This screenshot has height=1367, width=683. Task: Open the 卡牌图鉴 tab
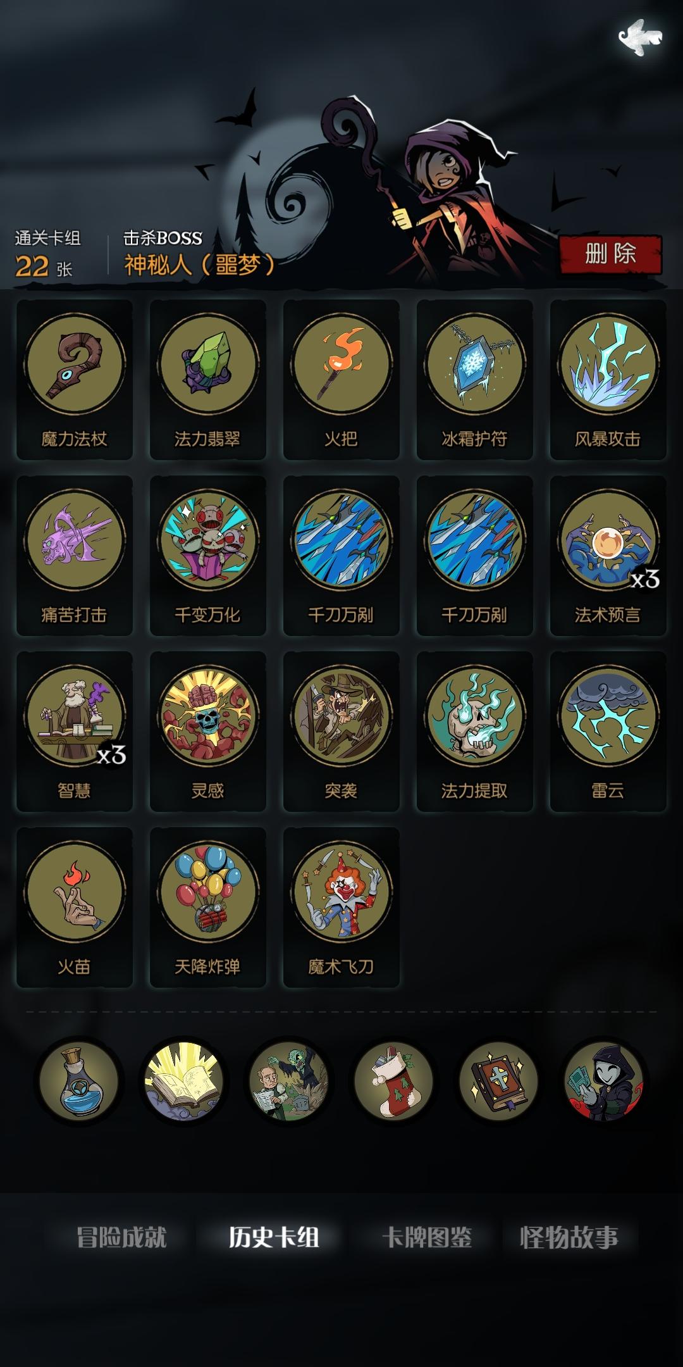(x=427, y=1237)
